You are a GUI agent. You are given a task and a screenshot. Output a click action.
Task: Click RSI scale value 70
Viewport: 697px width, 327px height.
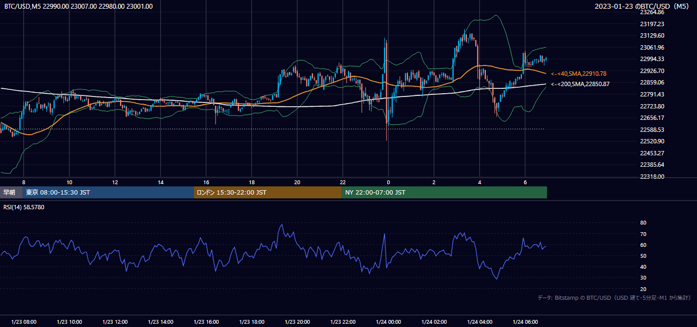point(643,234)
